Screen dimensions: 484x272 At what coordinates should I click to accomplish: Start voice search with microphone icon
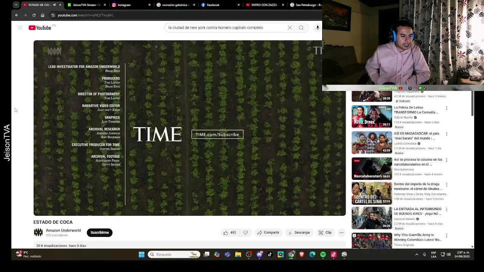tap(318, 28)
